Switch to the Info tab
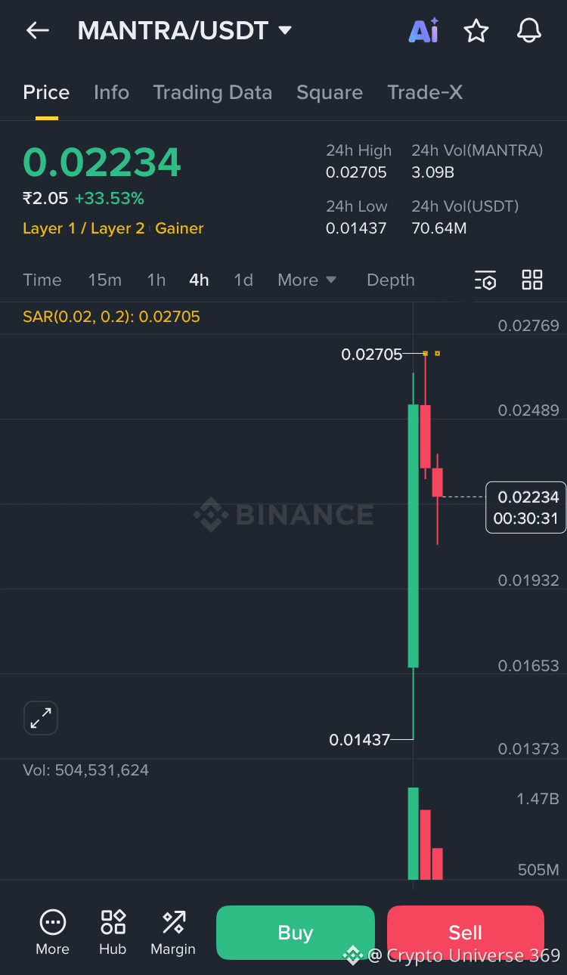567x975 pixels. pyautogui.click(x=111, y=92)
